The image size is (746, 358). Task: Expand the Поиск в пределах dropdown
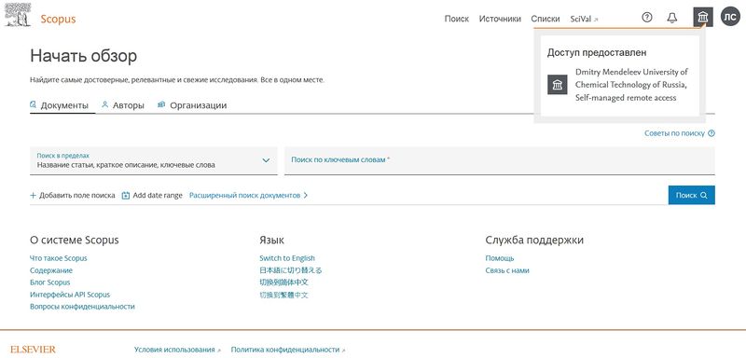click(x=153, y=160)
